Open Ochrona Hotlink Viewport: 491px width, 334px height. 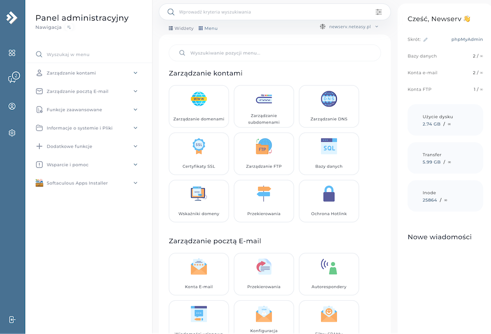point(328,201)
